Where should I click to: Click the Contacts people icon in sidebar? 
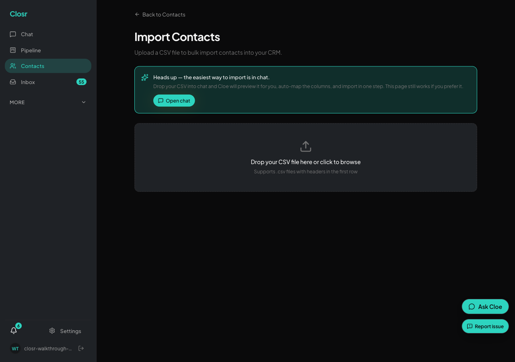pos(13,66)
